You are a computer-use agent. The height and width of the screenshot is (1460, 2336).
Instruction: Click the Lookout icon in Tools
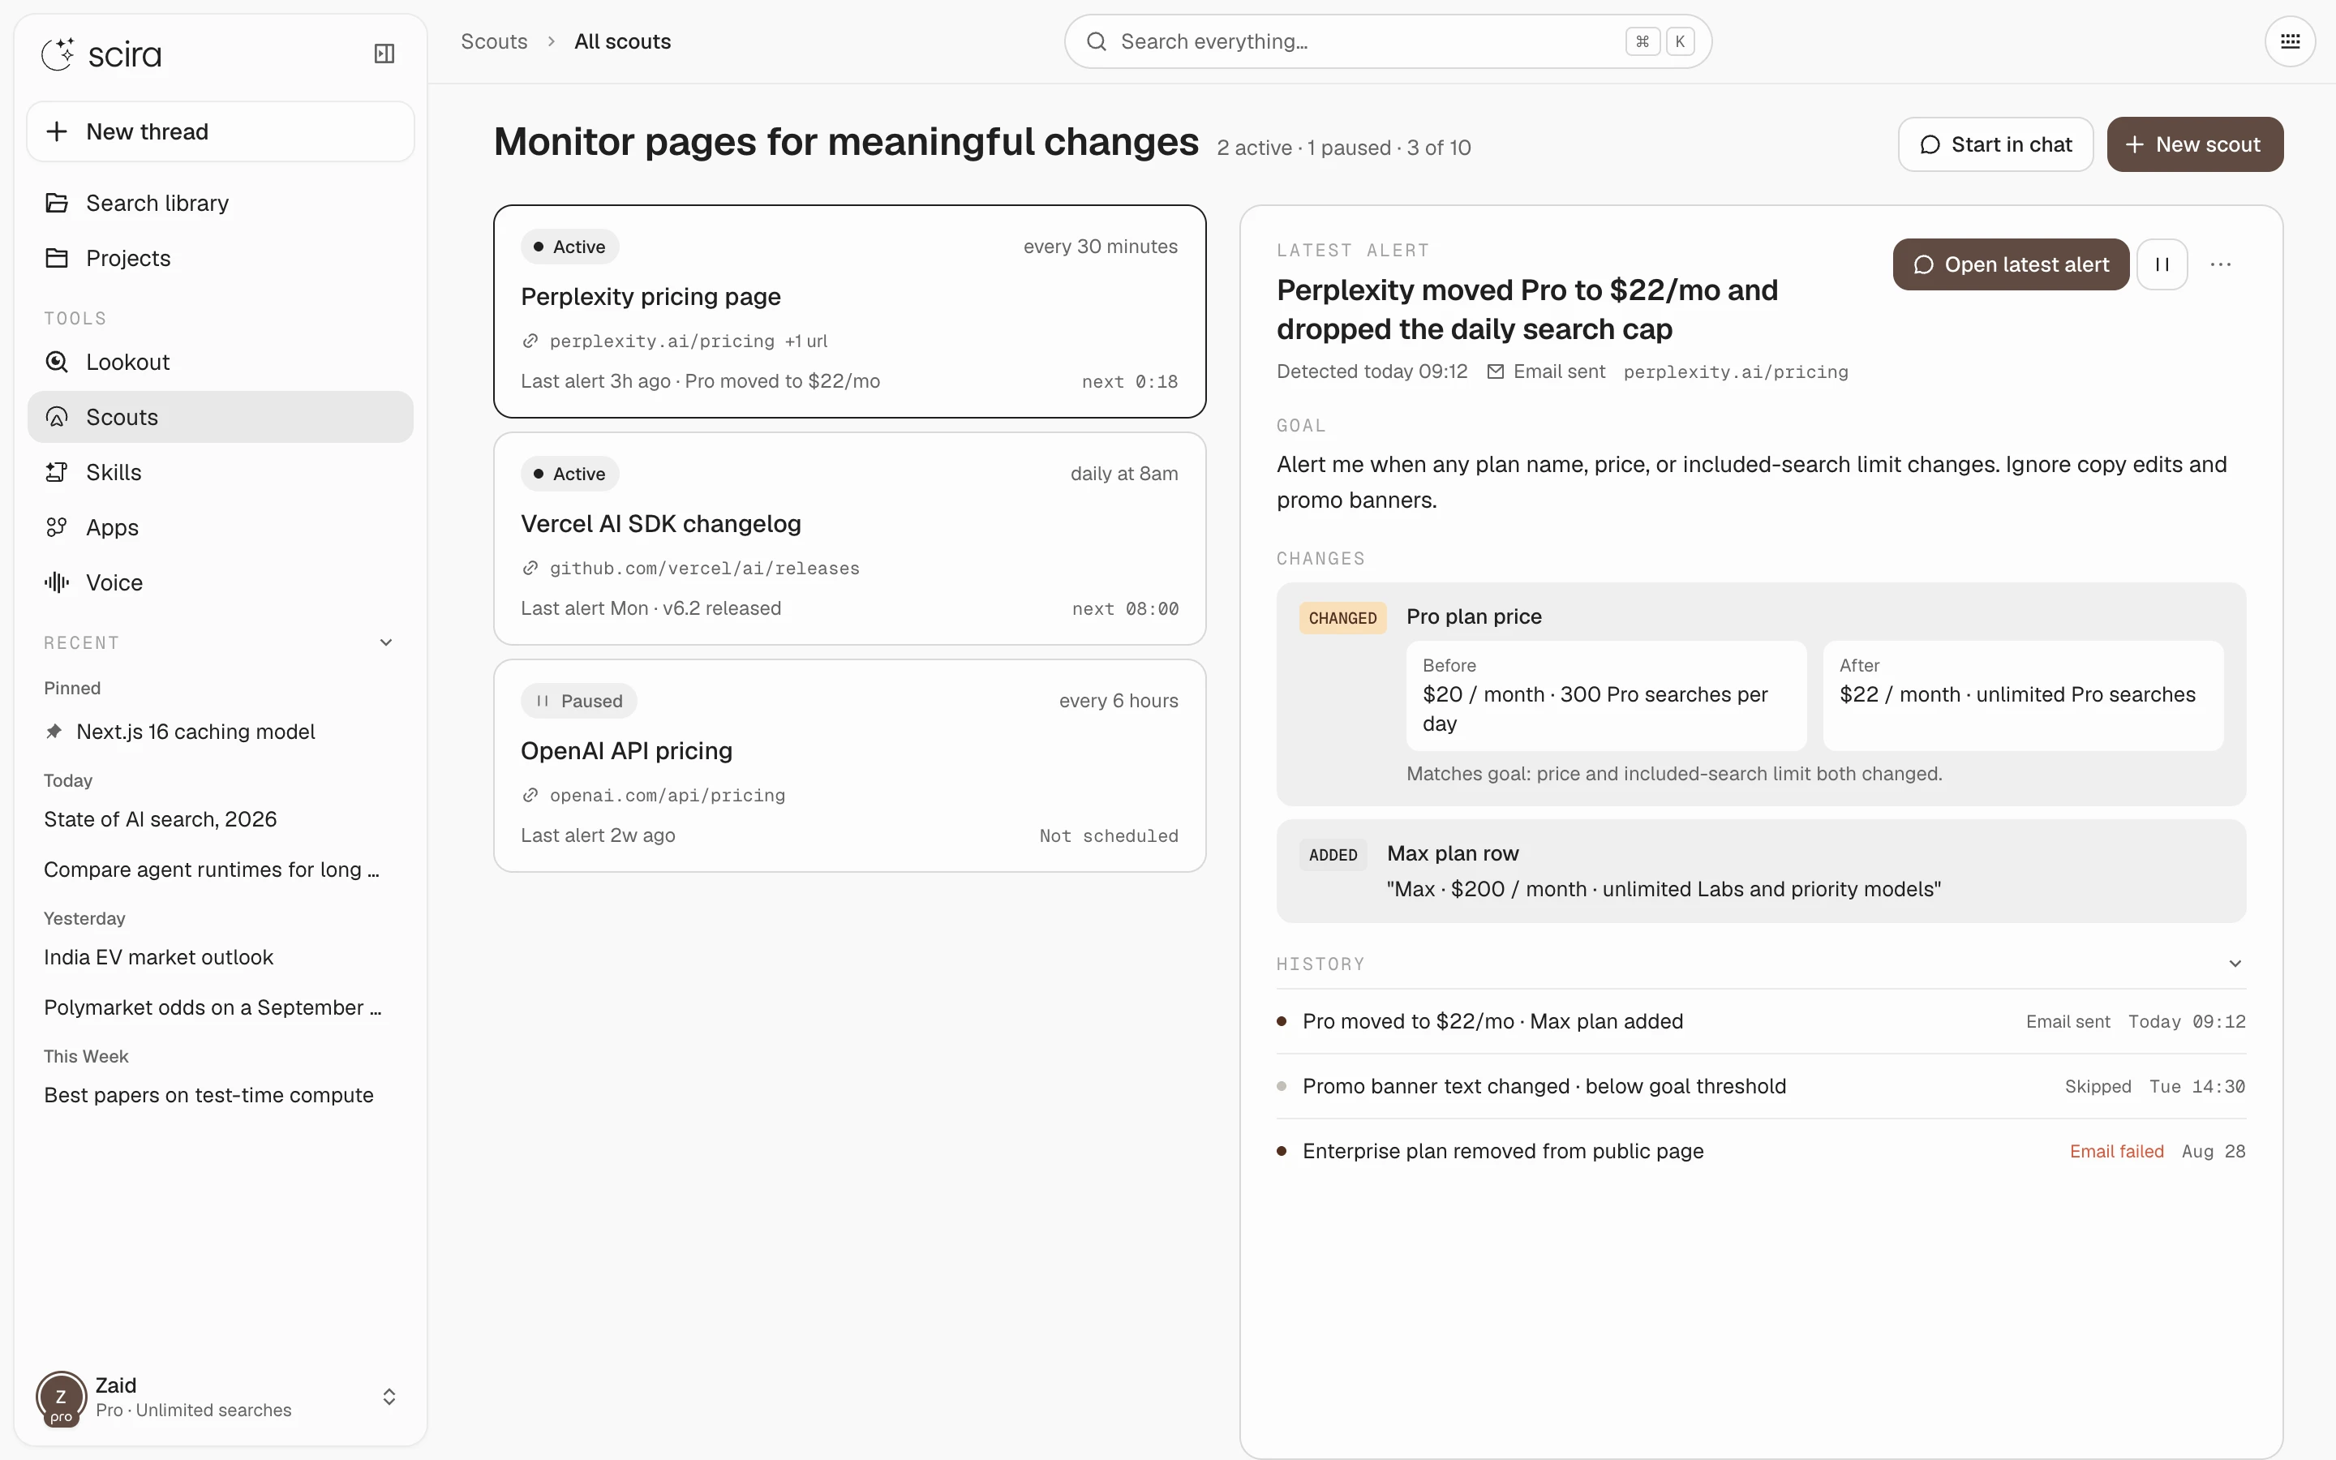(x=57, y=362)
